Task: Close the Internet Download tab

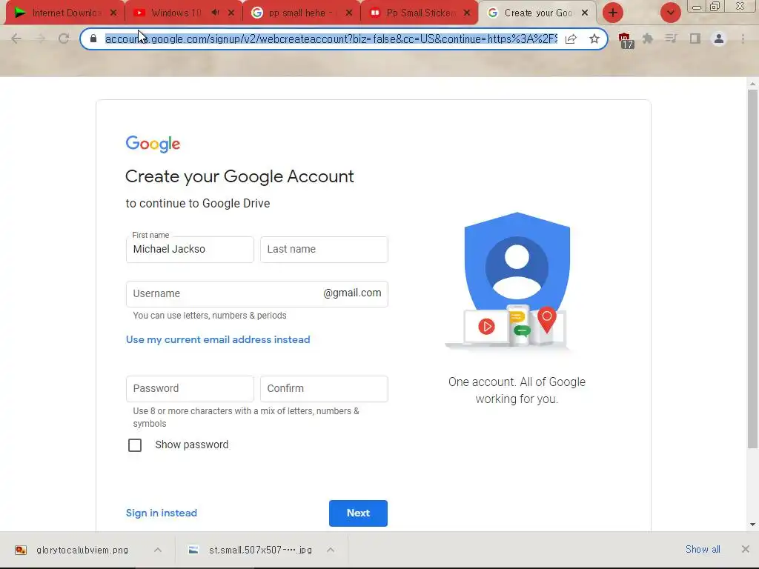Action: (x=113, y=13)
